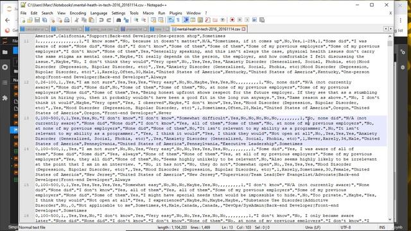The height and width of the screenshot is (231, 411).
Task: Open the Settings menu
Action: coord(118,13)
